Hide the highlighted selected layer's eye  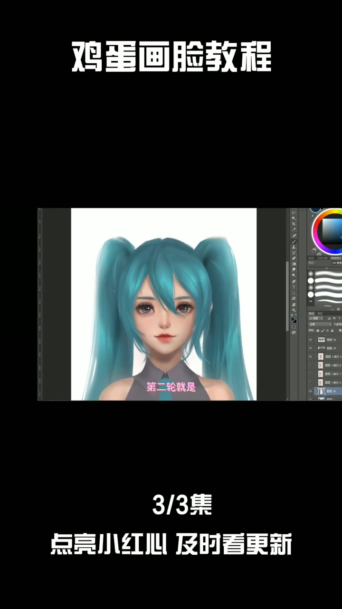click(310, 391)
